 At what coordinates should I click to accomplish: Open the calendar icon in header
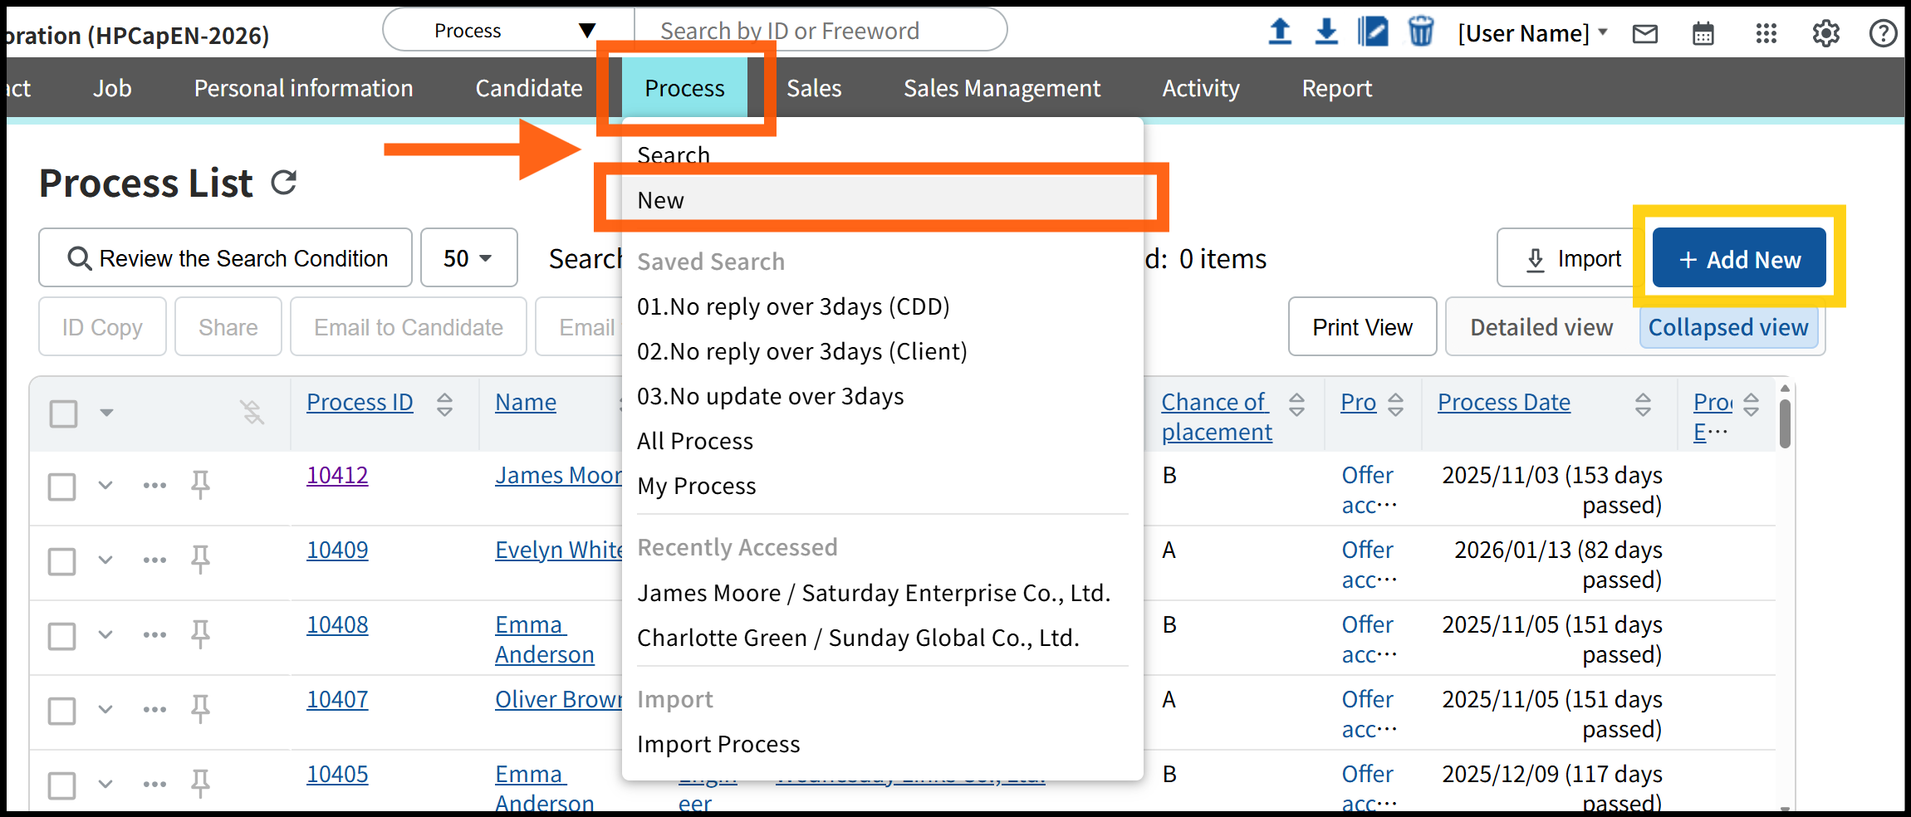click(x=1703, y=33)
